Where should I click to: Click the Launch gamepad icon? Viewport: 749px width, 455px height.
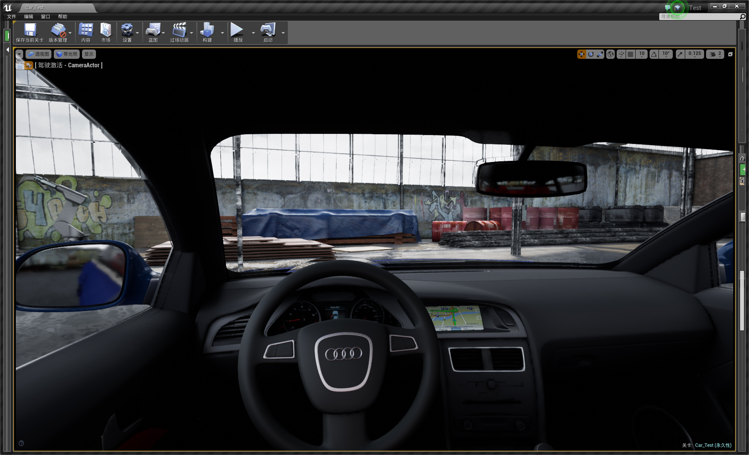(x=268, y=32)
